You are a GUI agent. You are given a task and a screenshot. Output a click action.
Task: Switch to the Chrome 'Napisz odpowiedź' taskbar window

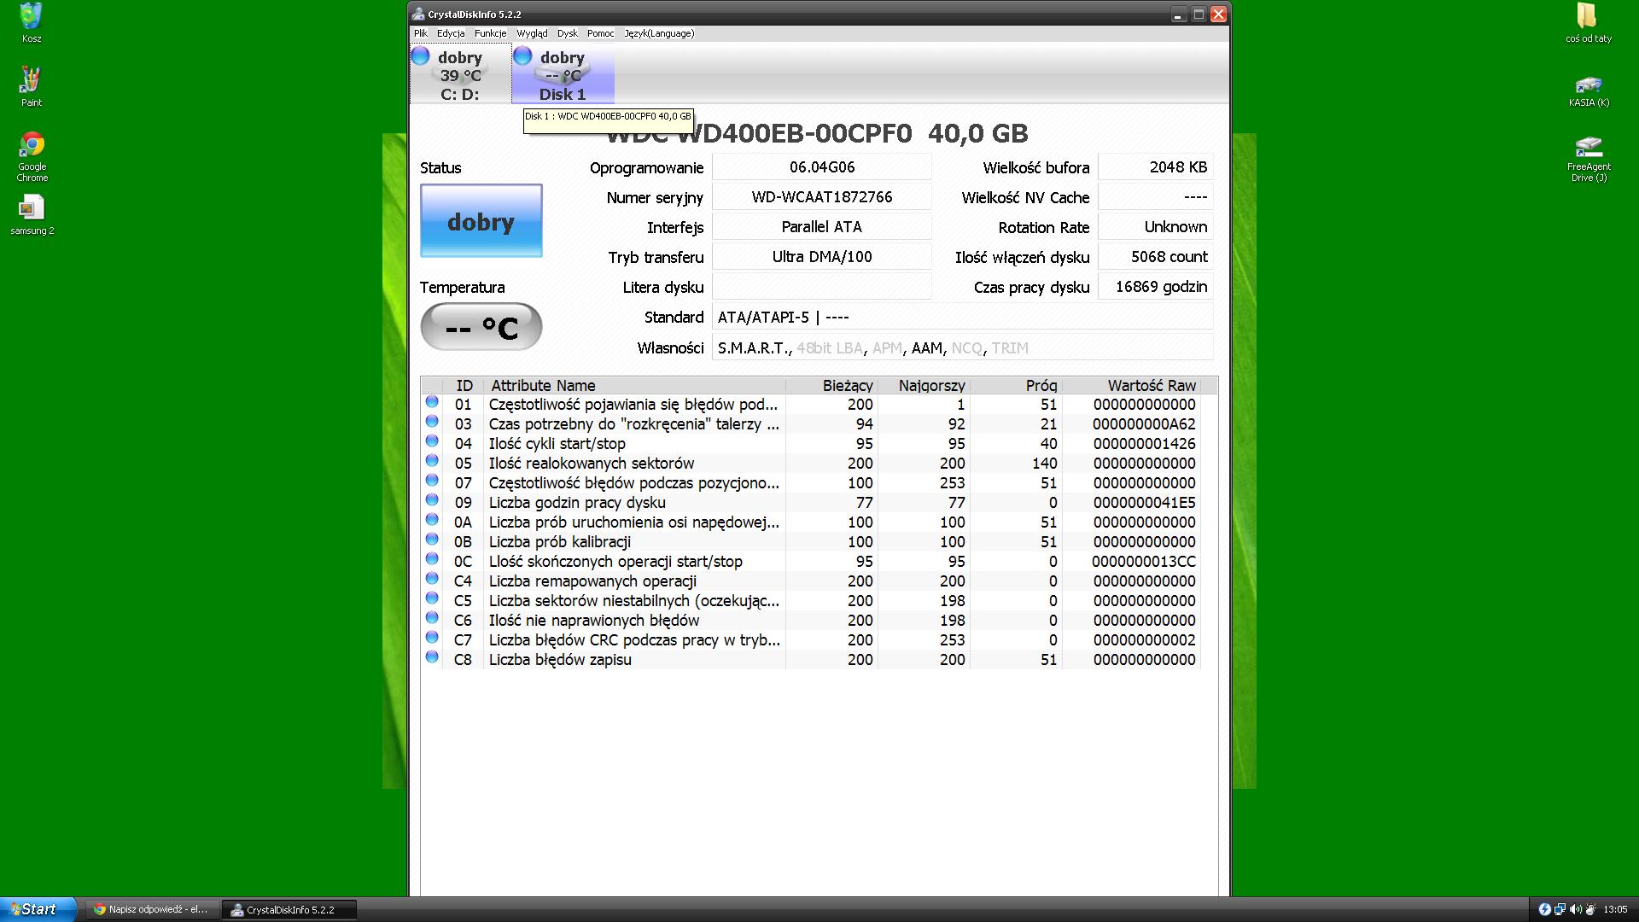152,909
